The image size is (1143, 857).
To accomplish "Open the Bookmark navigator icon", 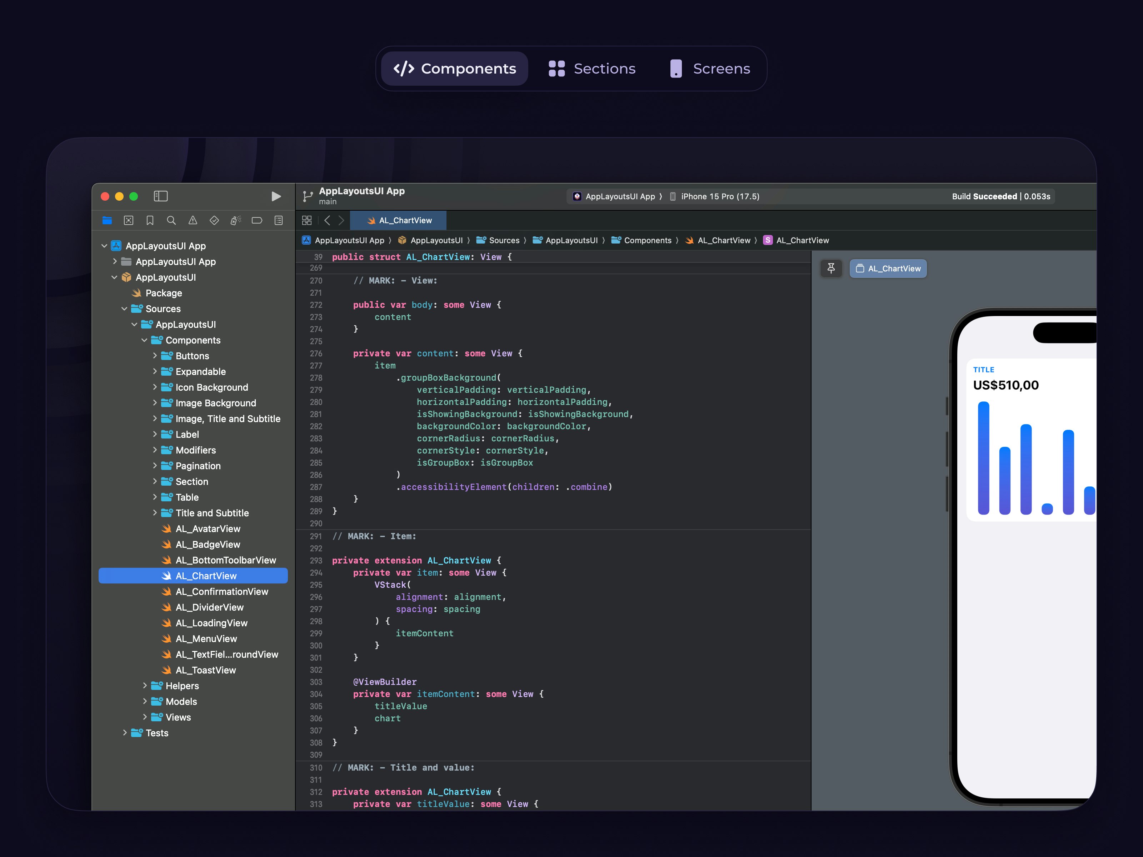I will [x=150, y=221].
